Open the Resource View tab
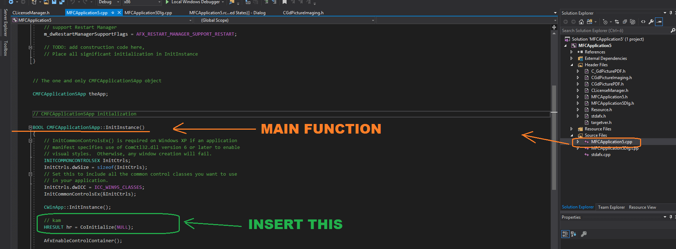 (x=643, y=207)
